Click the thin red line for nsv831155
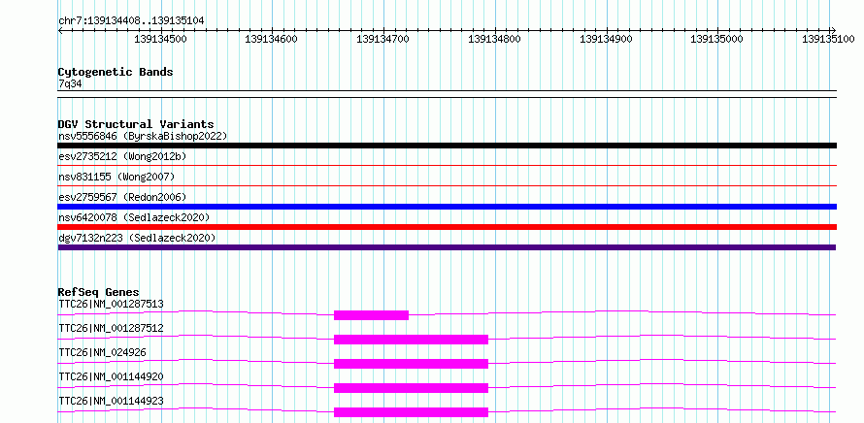Screen dimensions: 864x423 pyautogui.click(x=447, y=185)
